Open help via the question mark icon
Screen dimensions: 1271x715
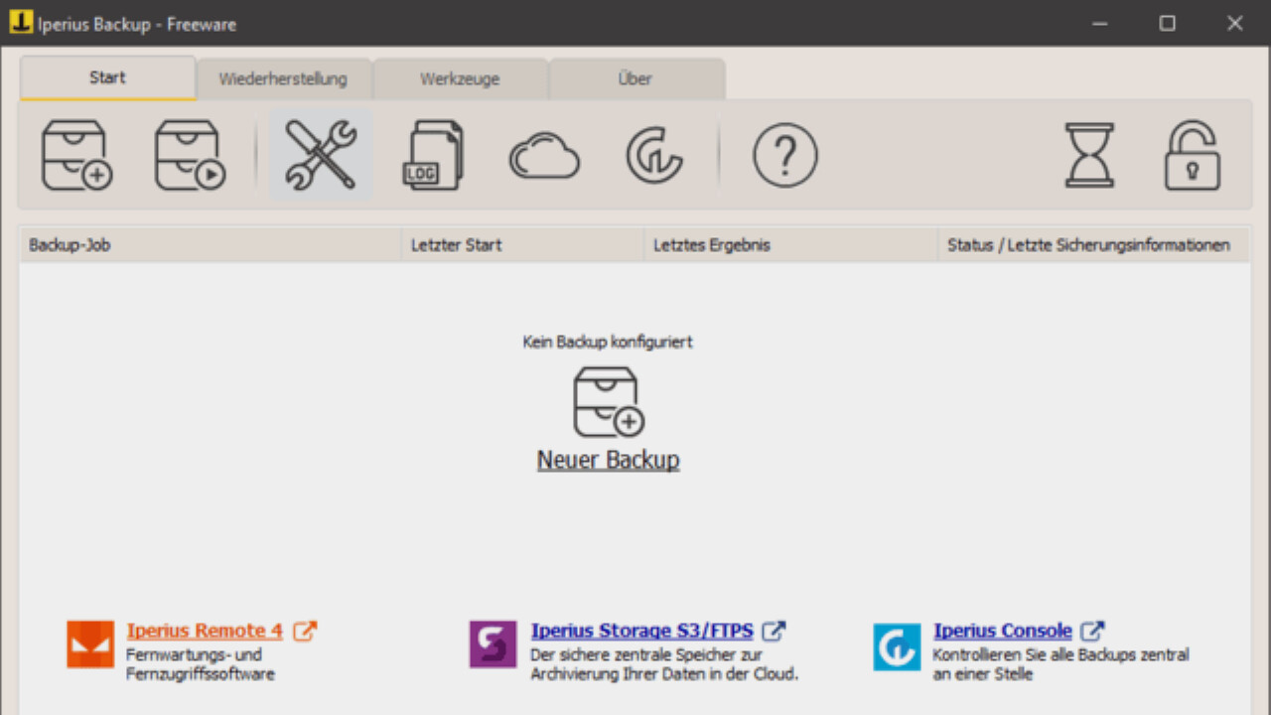tap(785, 155)
